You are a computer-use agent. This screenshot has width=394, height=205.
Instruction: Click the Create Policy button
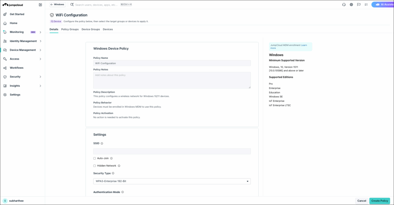coord(380,201)
